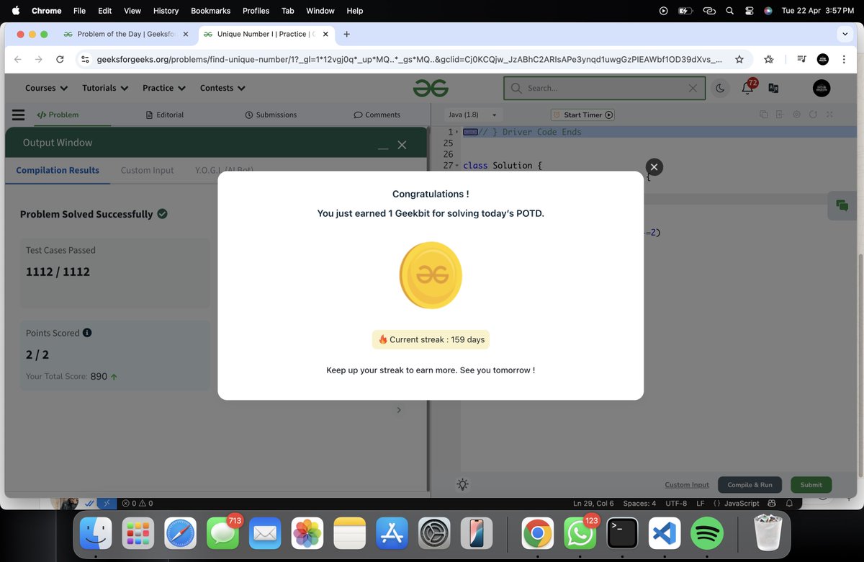
Task: Open the History menu in the menu bar
Action: click(166, 11)
